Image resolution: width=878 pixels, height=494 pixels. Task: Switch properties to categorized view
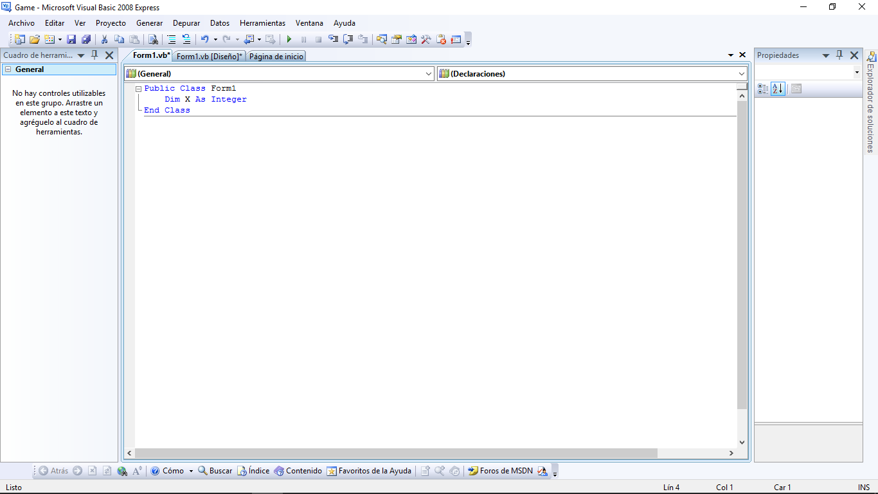(x=763, y=89)
